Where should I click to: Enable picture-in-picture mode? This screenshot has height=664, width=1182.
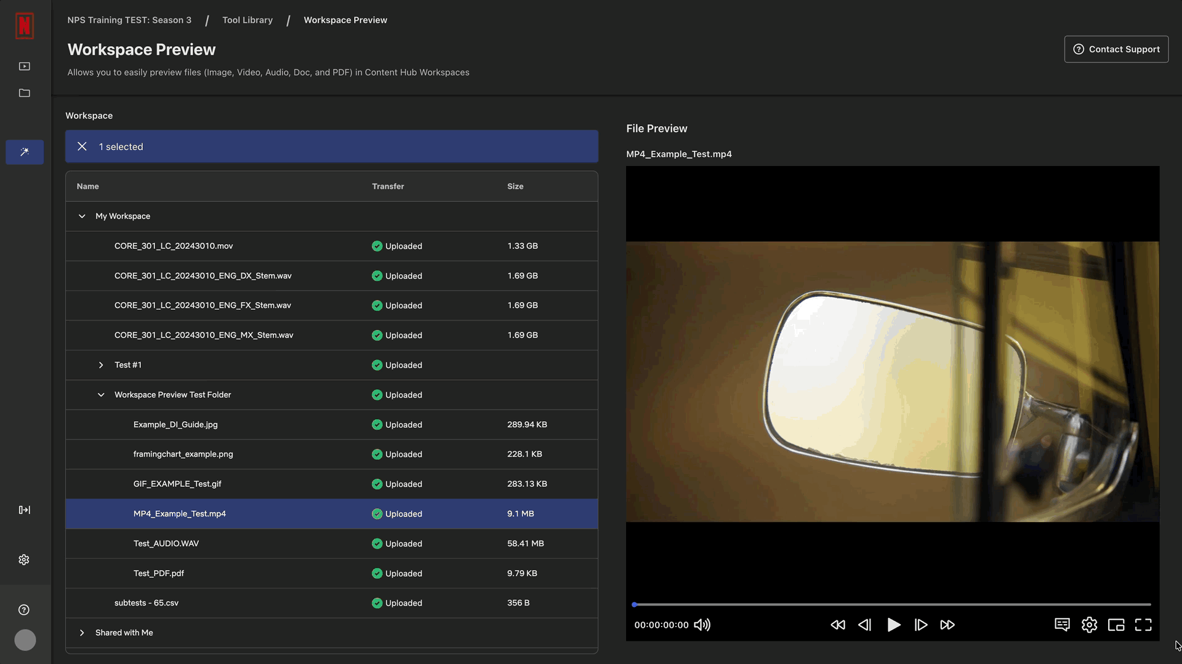[x=1116, y=625]
